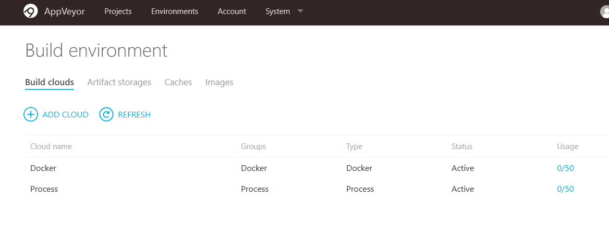
Task: Open the Projects menu
Action: point(118,11)
